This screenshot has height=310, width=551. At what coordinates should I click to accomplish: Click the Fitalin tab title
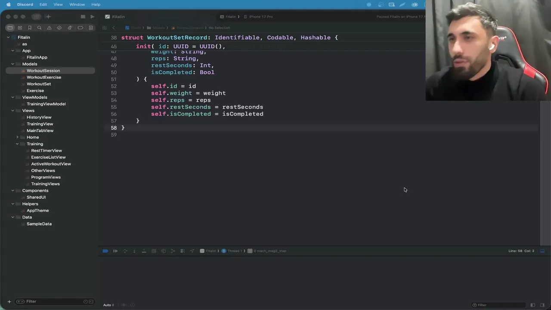(115, 16)
